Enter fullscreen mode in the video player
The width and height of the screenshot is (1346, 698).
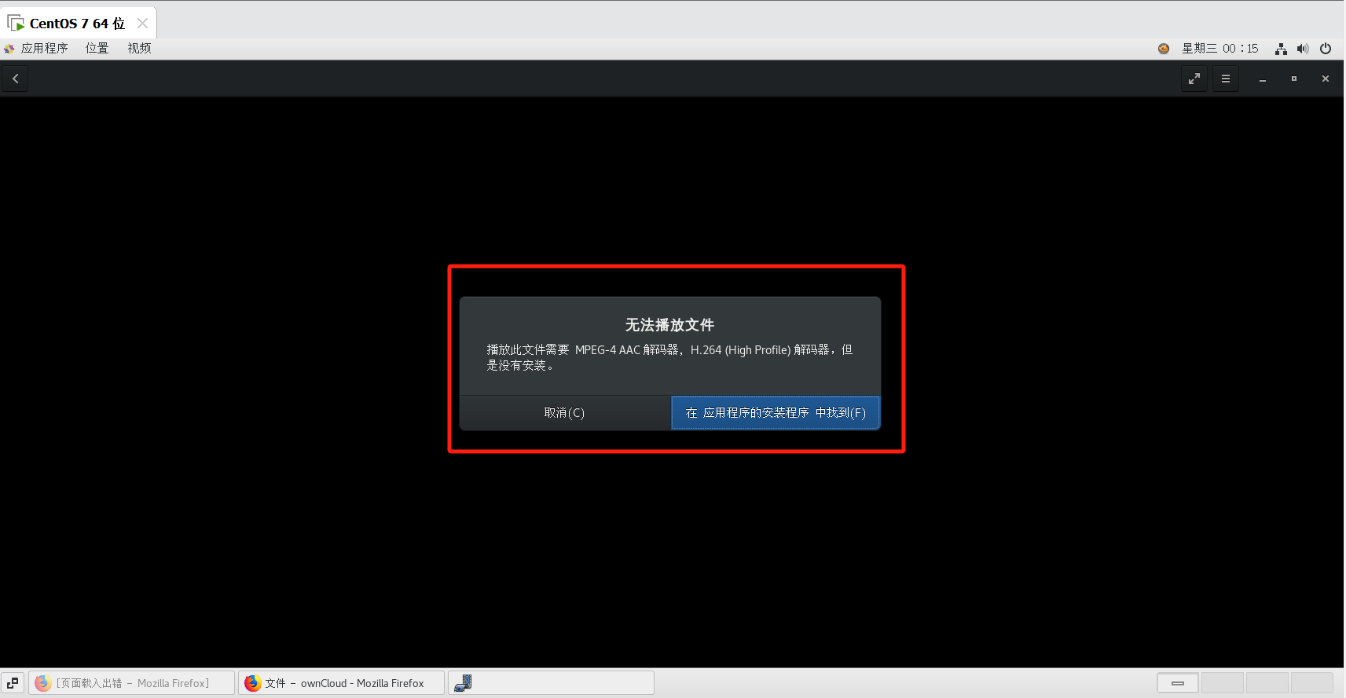(x=1194, y=79)
